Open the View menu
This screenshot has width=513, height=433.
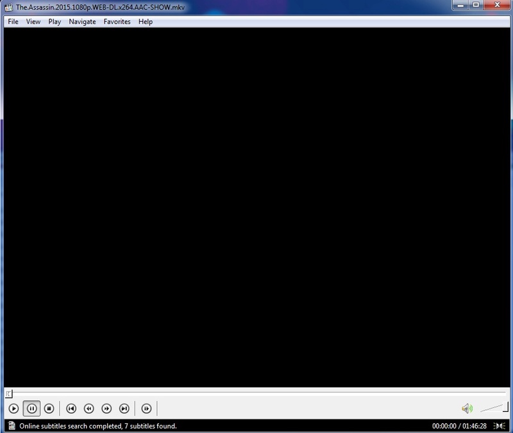tap(33, 22)
